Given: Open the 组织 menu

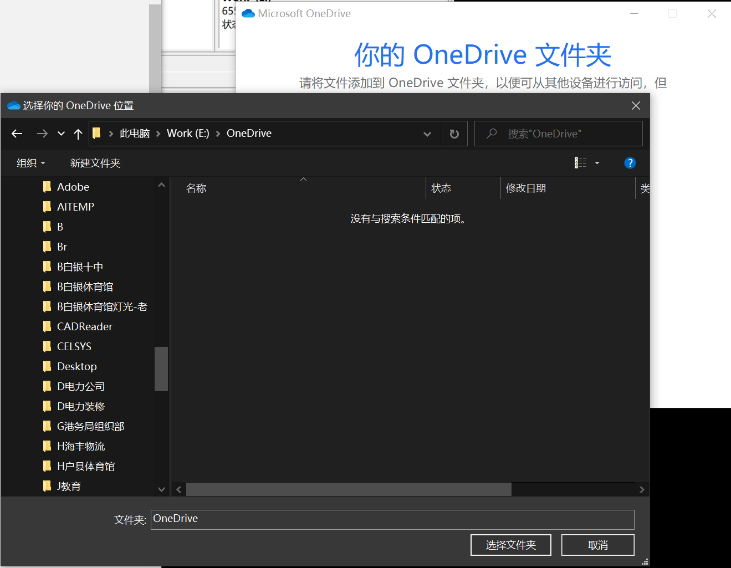Looking at the screenshot, I should pos(31,163).
